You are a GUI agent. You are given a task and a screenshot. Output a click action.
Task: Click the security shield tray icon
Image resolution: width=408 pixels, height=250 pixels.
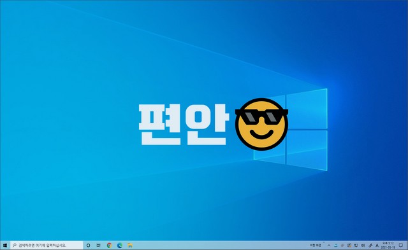click(349, 246)
